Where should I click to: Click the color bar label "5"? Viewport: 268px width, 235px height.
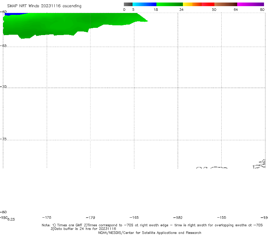pyautogui.click(x=133, y=10)
